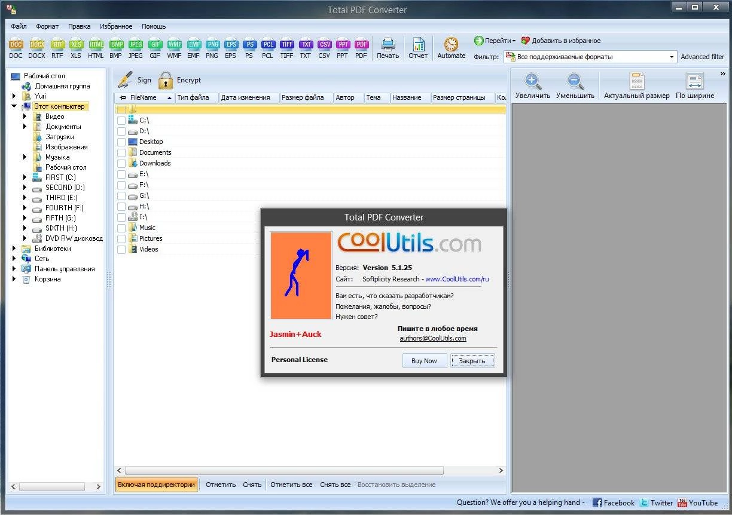Select RTF output format icon
This screenshot has width=732, height=515.
tap(57, 48)
